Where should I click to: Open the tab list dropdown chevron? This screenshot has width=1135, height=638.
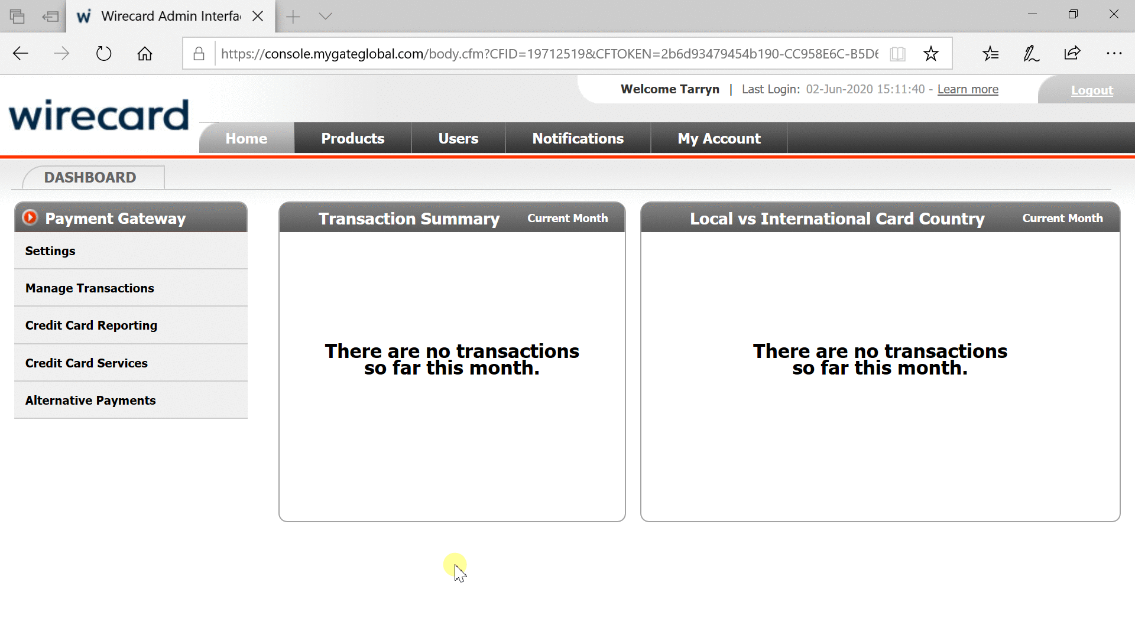coord(325,16)
